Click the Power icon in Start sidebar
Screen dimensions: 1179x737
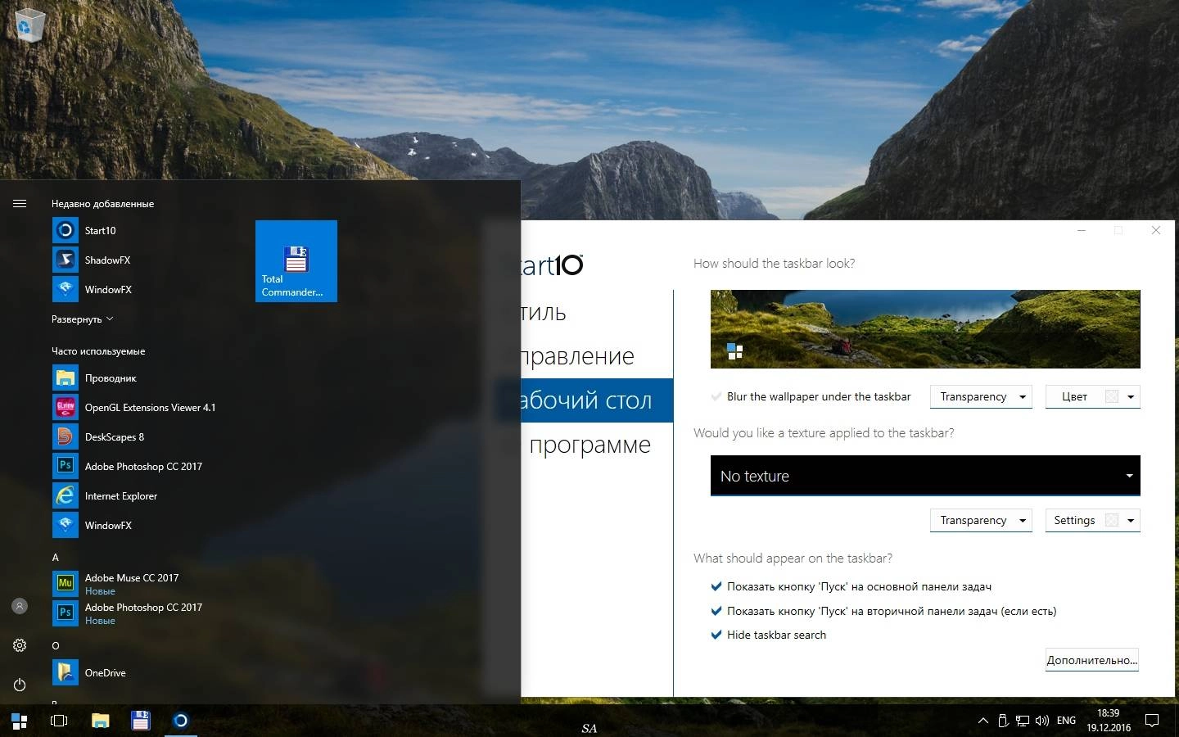[x=20, y=685]
